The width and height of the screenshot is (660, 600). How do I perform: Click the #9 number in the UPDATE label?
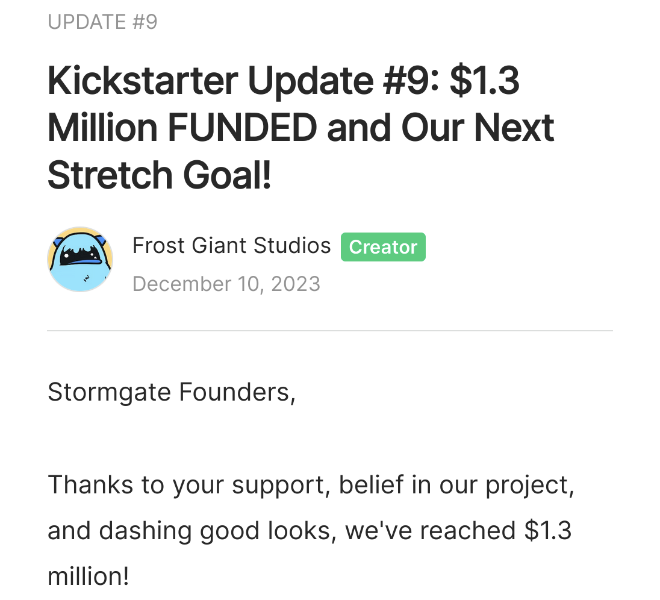click(x=145, y=22)
